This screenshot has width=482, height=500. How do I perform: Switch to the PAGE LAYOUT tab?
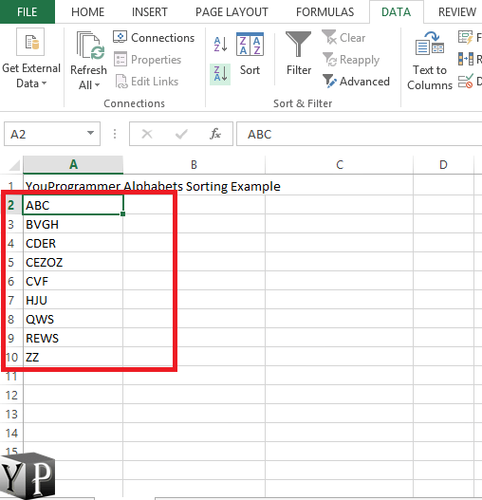coord(232,11)
